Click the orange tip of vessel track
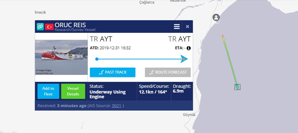The image size is (298, 133). pyautogui.click(x=222, y=37)
